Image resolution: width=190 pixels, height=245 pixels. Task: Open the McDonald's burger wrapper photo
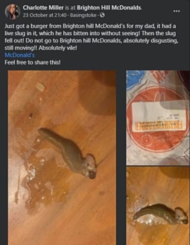coord(158,117)
